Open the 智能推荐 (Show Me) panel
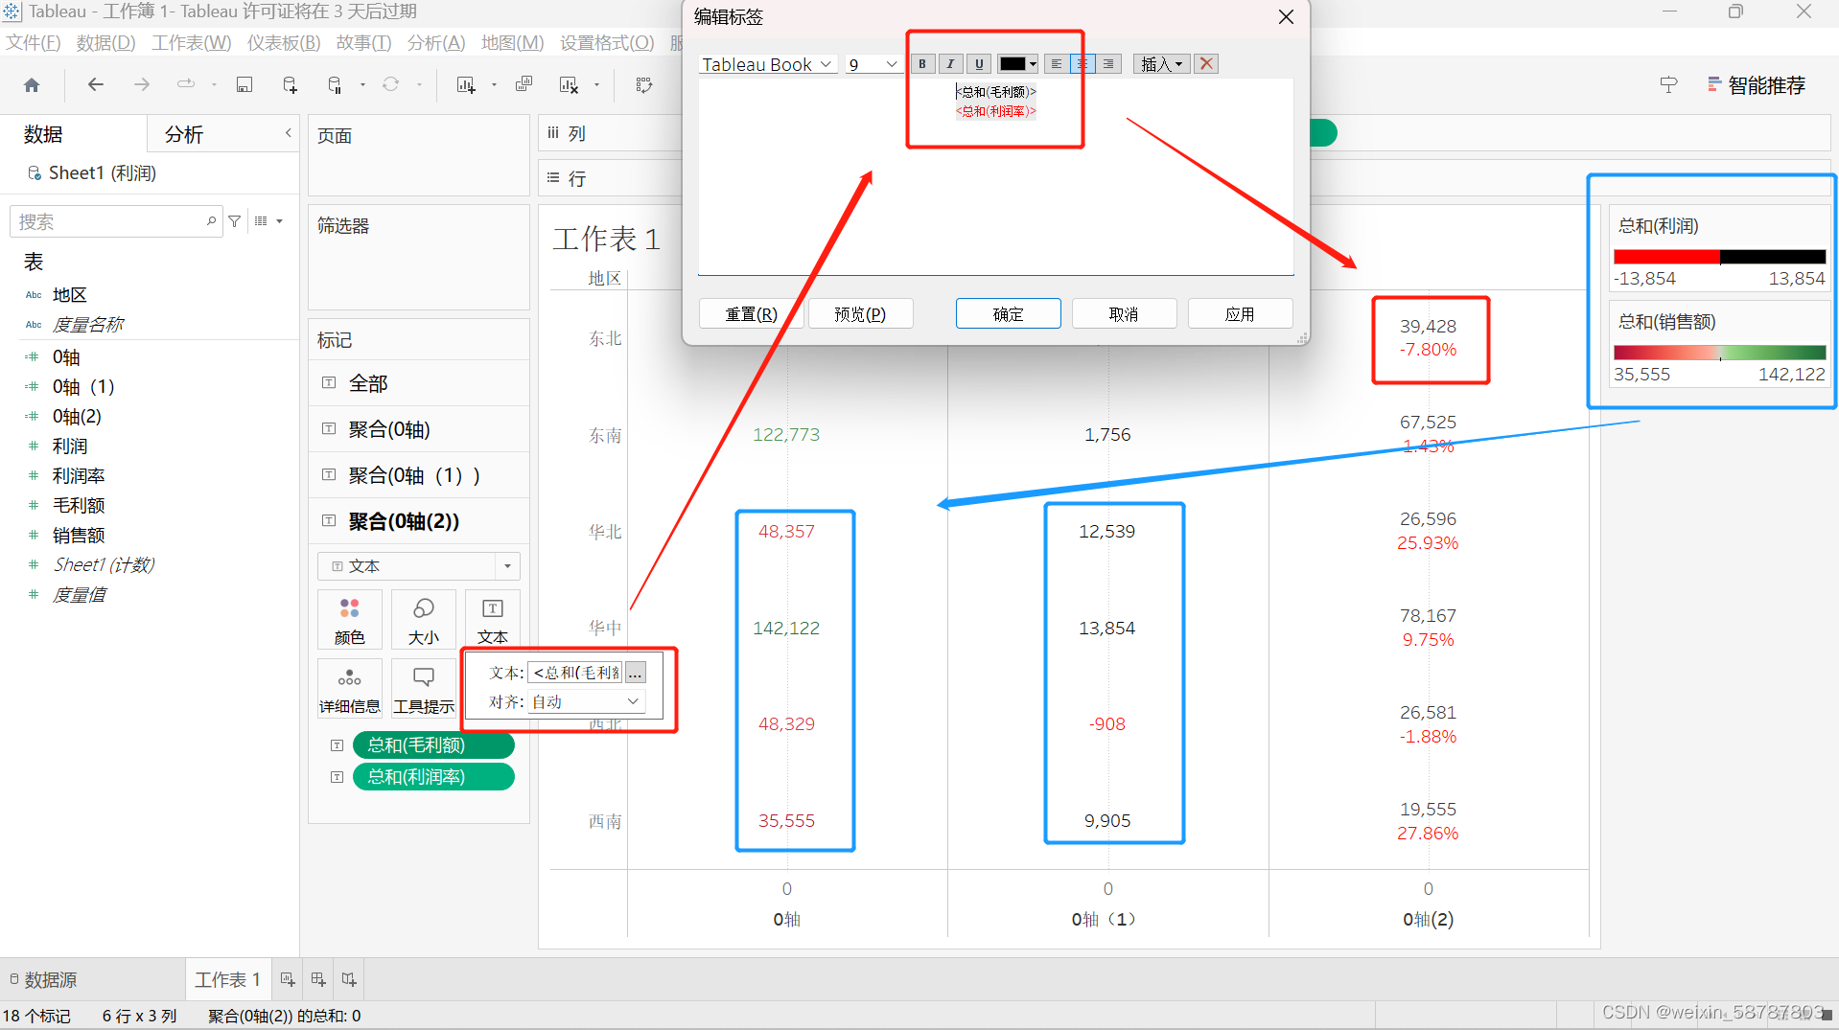The width and height of the screenshot is (1839, 1030). pos(1756,85)
